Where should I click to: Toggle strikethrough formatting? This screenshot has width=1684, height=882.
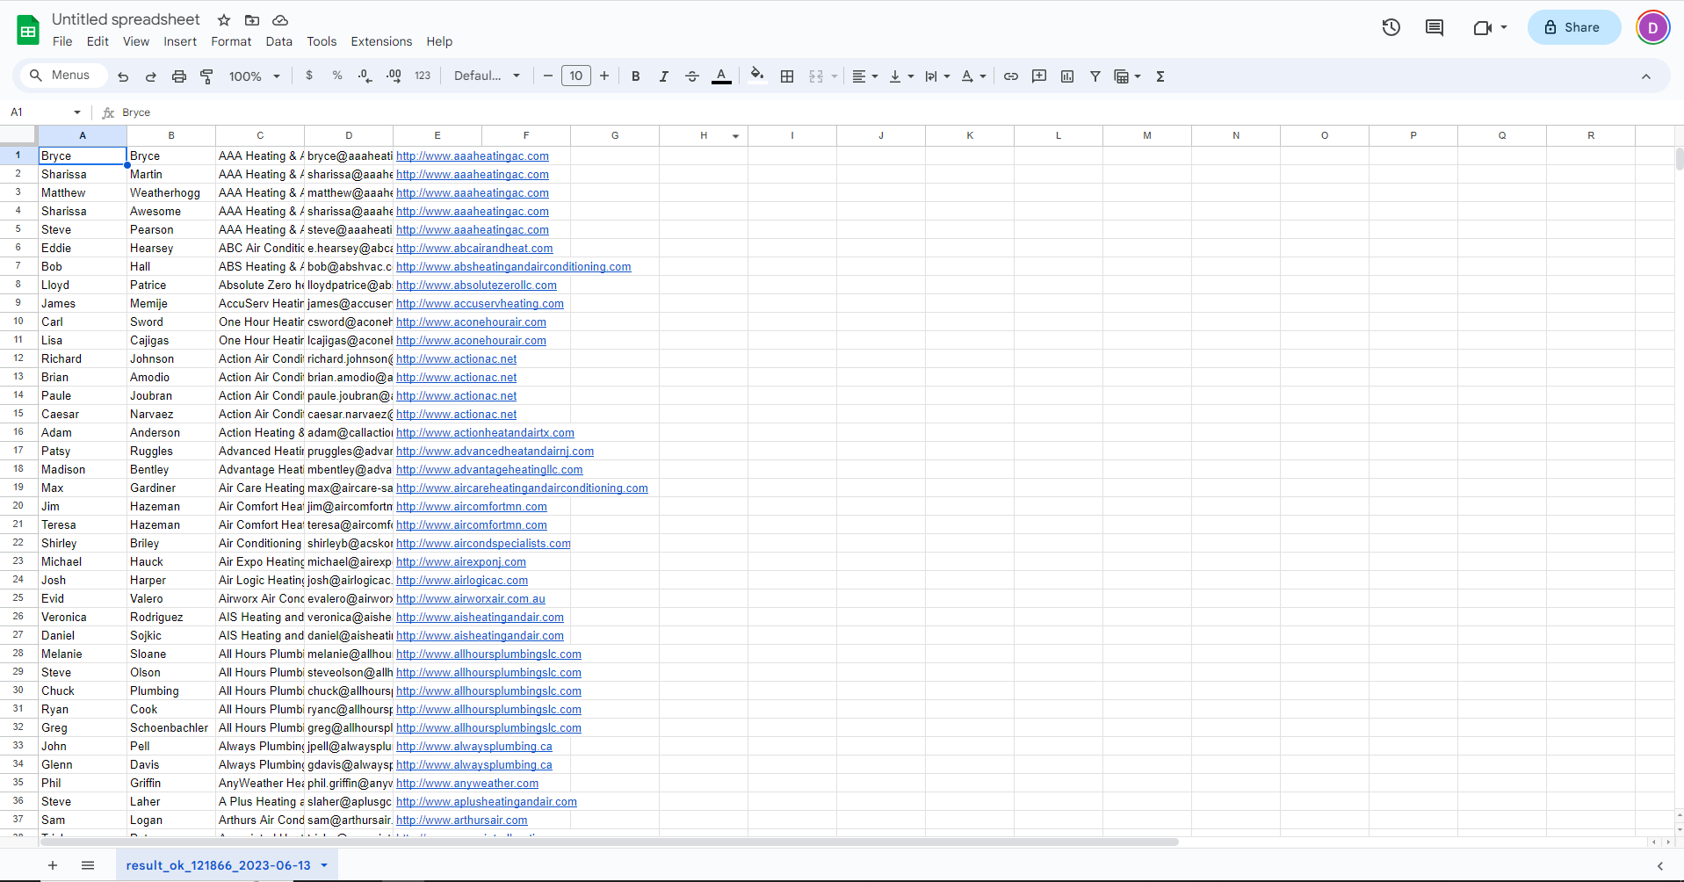692,76
